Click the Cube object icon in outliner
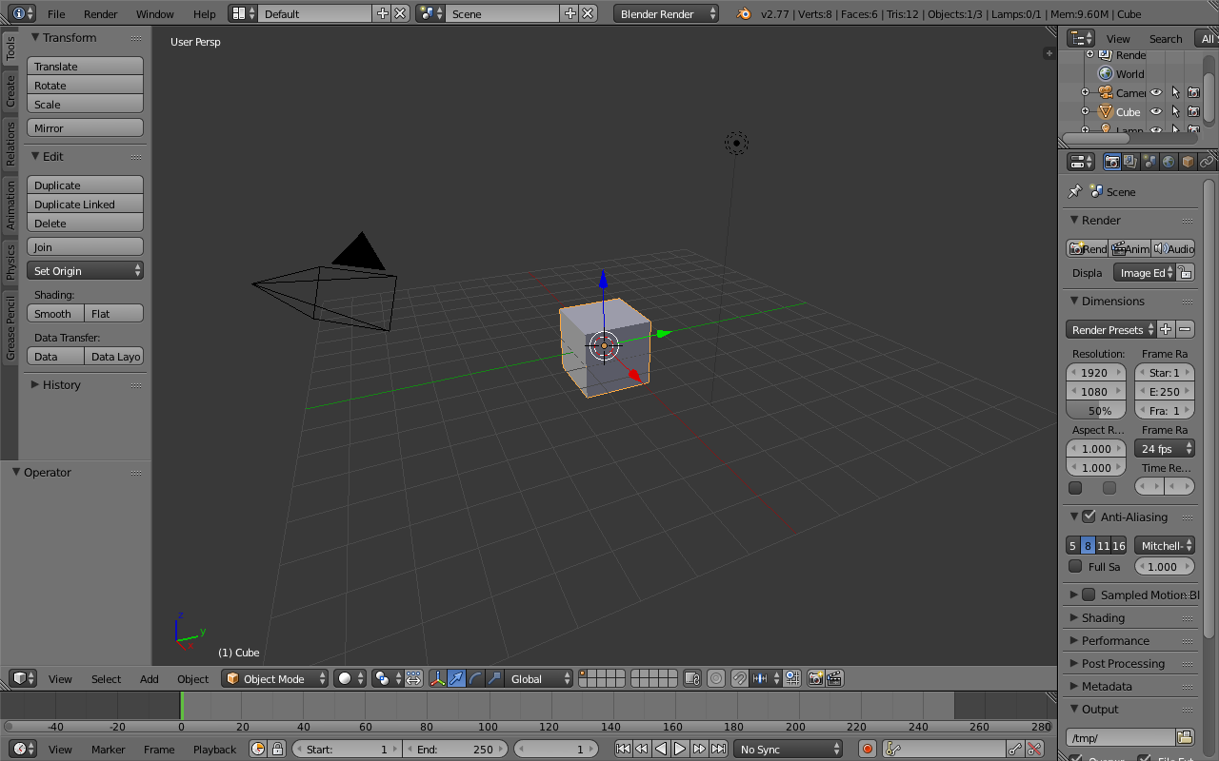The height and width of the screenshot is (761, 1219). pyautogui.click(x=1106, y=111)
